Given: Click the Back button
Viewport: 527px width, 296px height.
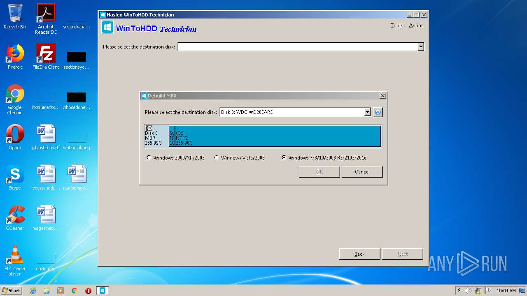Looking at the screenshot, I should tap(359, 254).
